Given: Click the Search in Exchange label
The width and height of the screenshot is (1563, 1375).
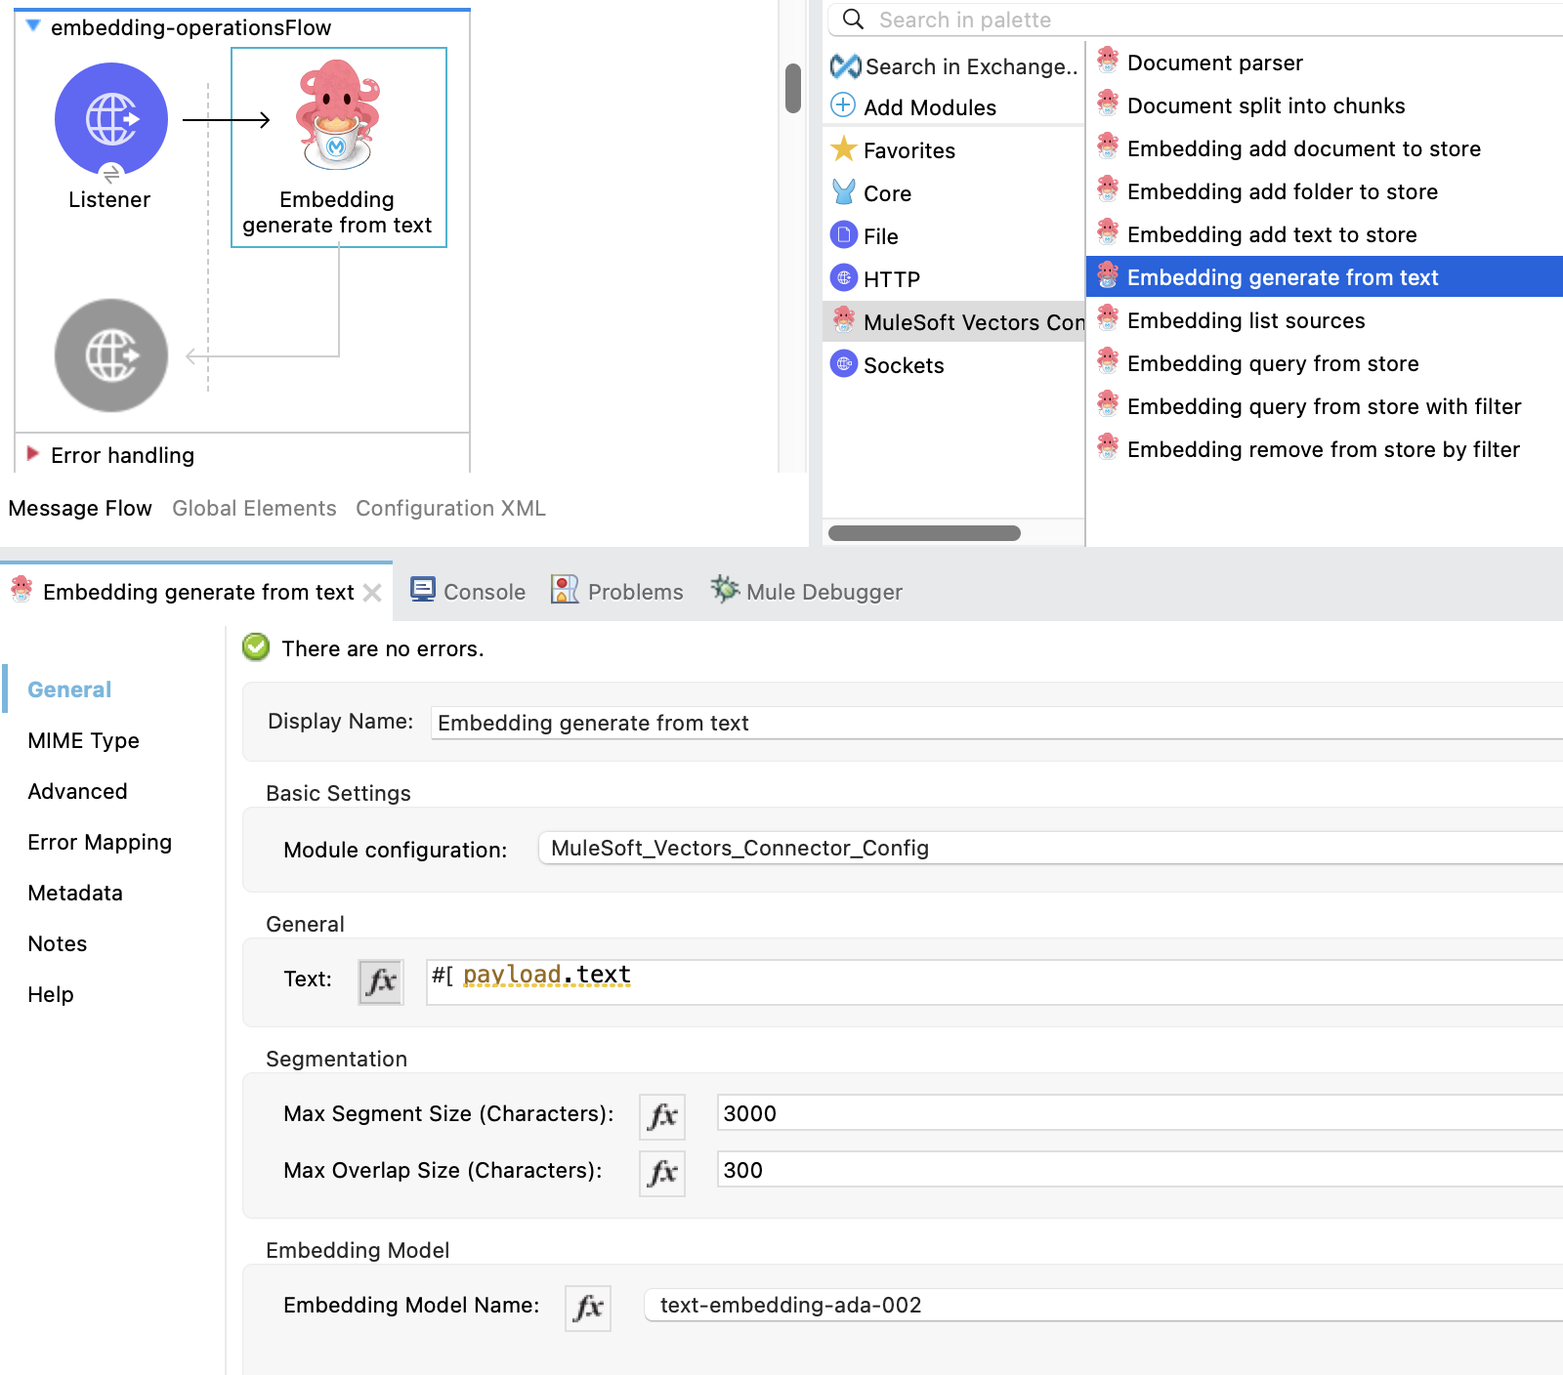Looking at the screenshot, I should 971,66.
